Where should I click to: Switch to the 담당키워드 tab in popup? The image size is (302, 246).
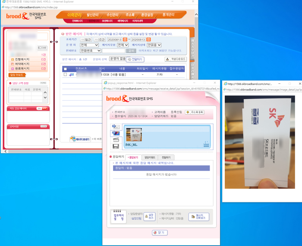[150, 157]
